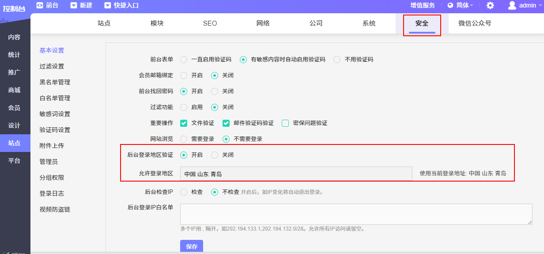Enable 密保问题验证 checkbox
The image size is (544, 254).
pyautogui.click(x=285, y=123)
